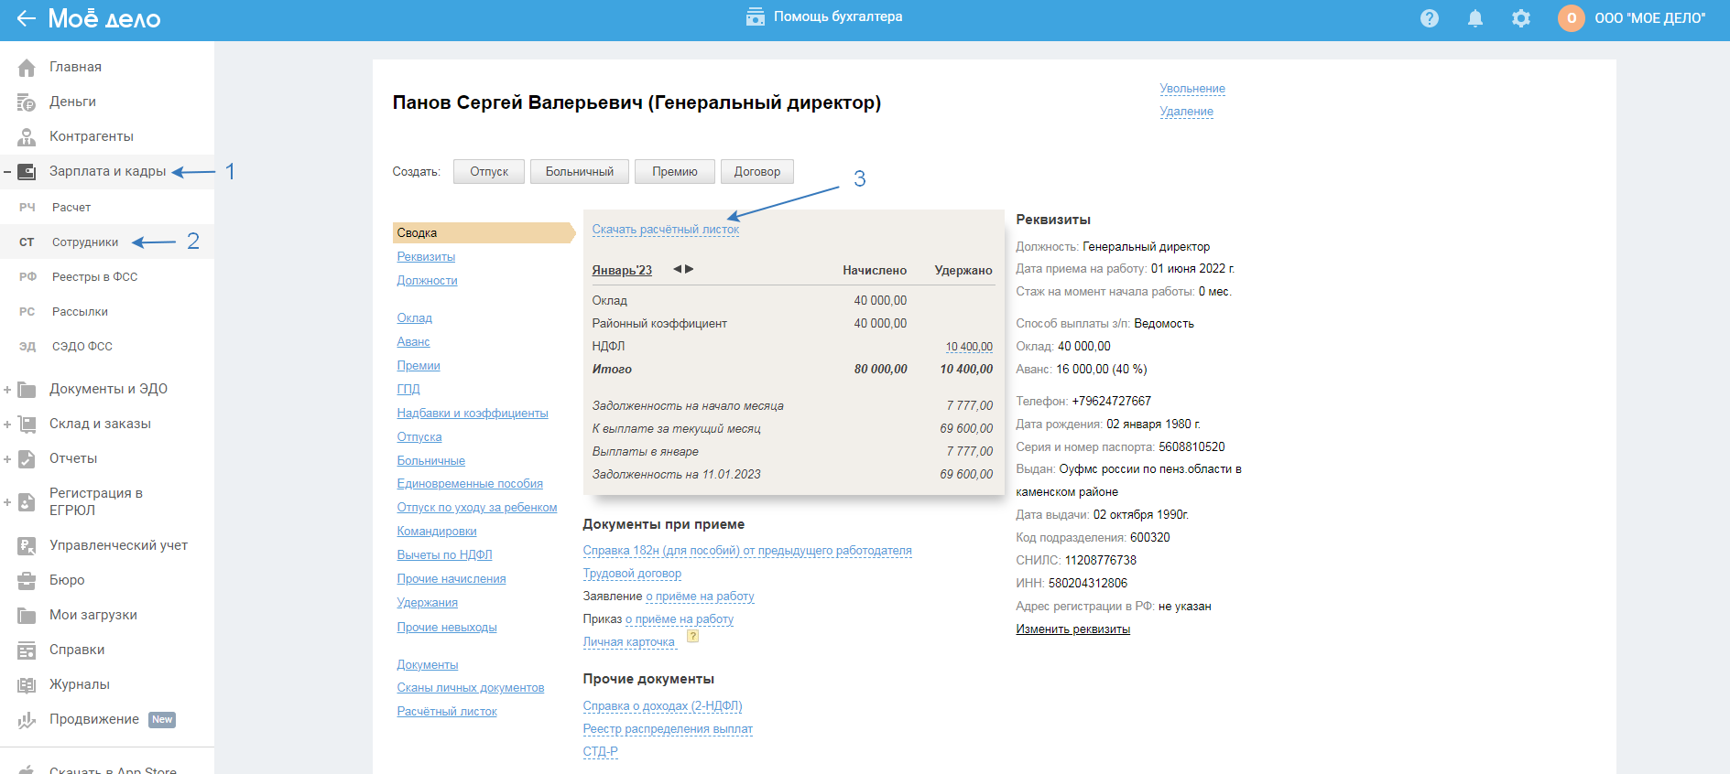Click the orange account avatar icon
This screenshot has height=774, width=1730.
(x=1572, y=18)
